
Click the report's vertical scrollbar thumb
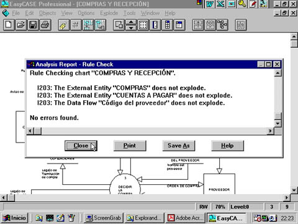(278, 116)
